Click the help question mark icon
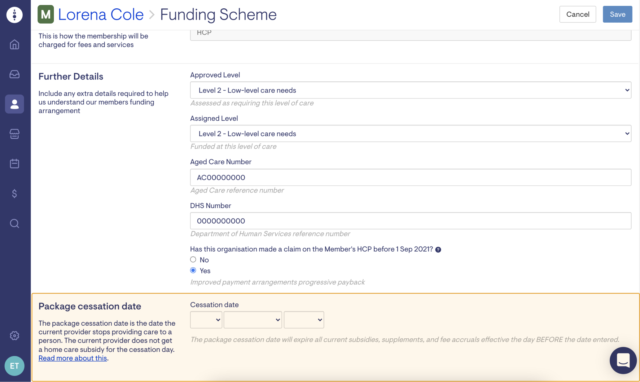Viewport: 640px width, 382px height. point(438,250)
